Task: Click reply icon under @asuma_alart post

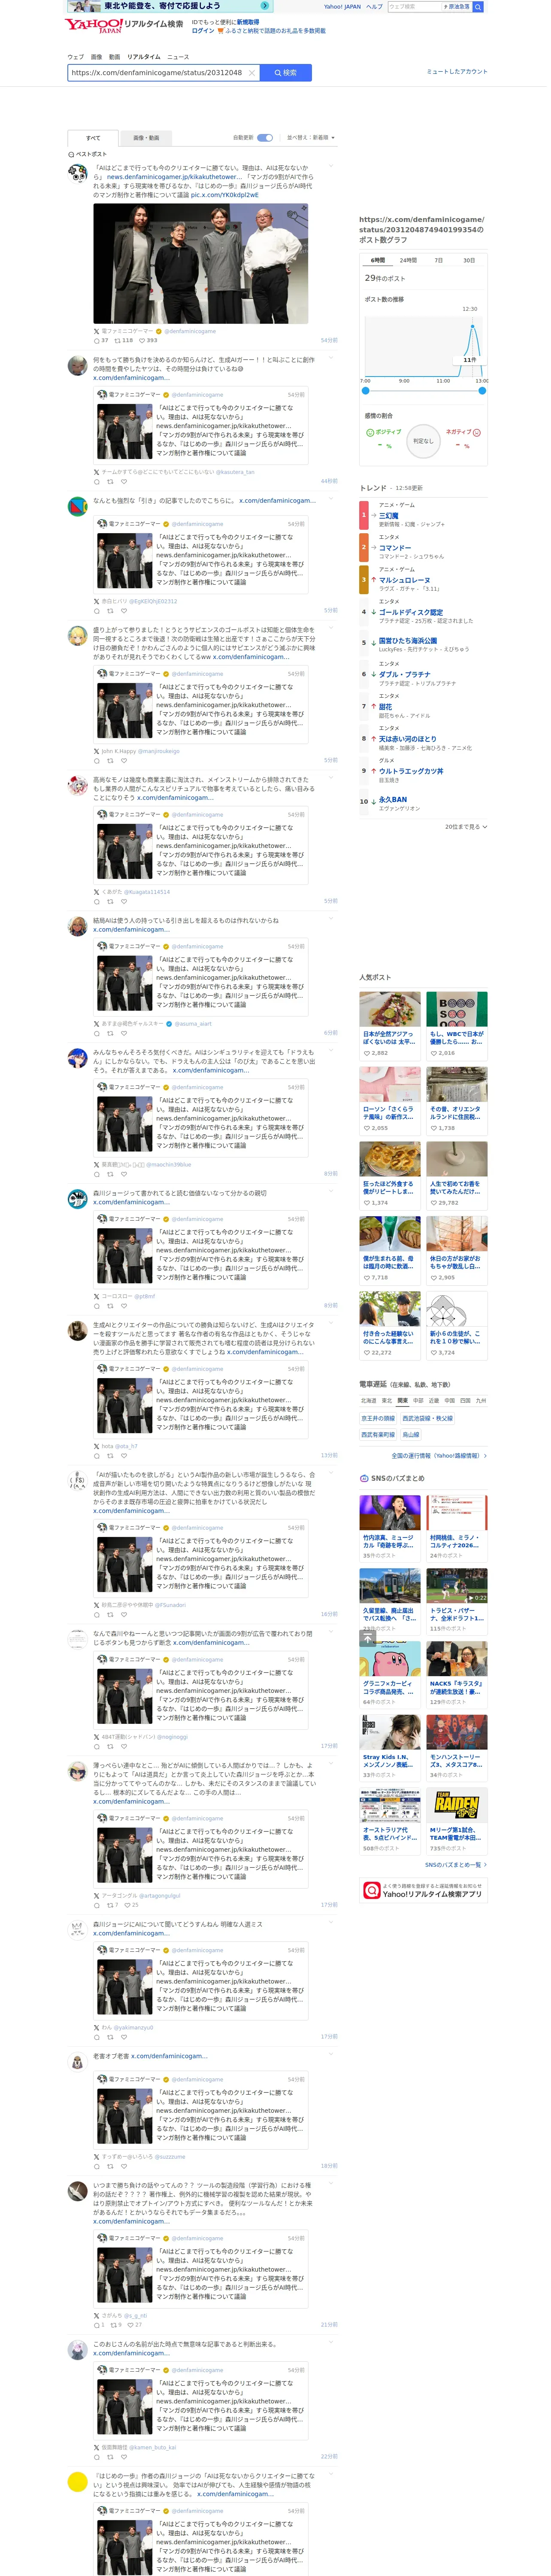Action: point(97,1033)
